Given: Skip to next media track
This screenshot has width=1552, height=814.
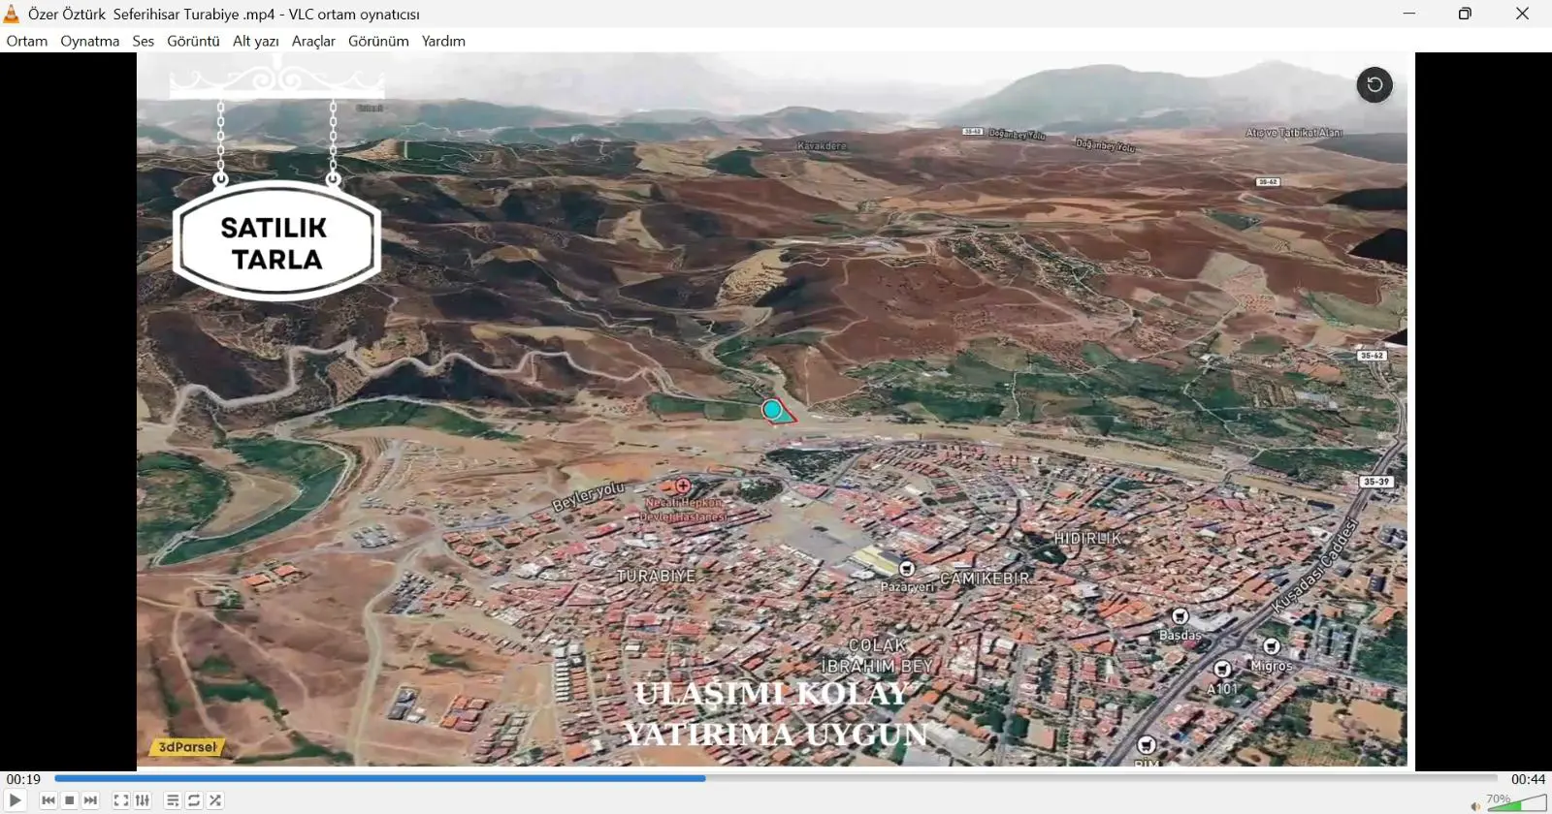Looking at the screenshot, I should click(x=91, y=800).
